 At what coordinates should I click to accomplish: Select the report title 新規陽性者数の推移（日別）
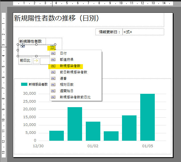point(56,18)
